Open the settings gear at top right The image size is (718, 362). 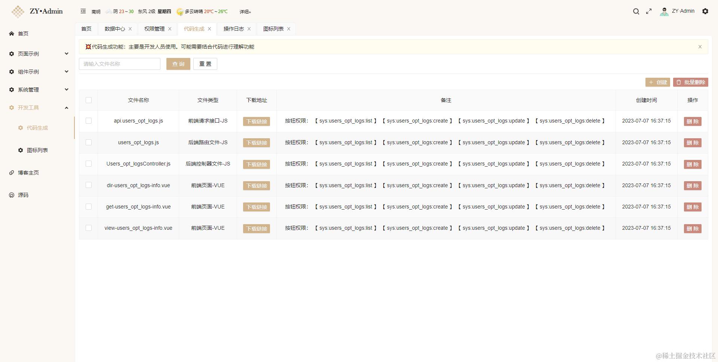(706, 12)
